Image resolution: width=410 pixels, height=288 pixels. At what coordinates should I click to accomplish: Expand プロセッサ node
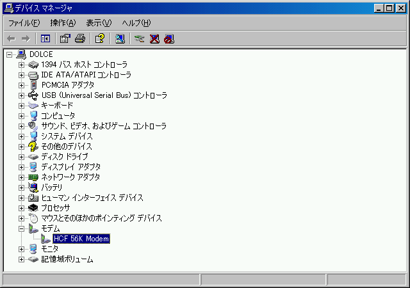(21, 208)
